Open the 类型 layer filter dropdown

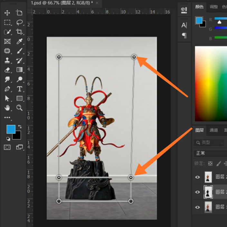[x=209, y=143]
